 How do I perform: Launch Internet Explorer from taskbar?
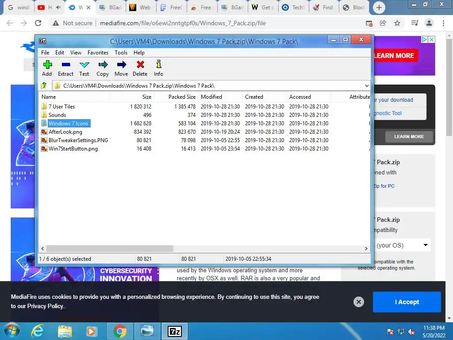pos(38,331)
